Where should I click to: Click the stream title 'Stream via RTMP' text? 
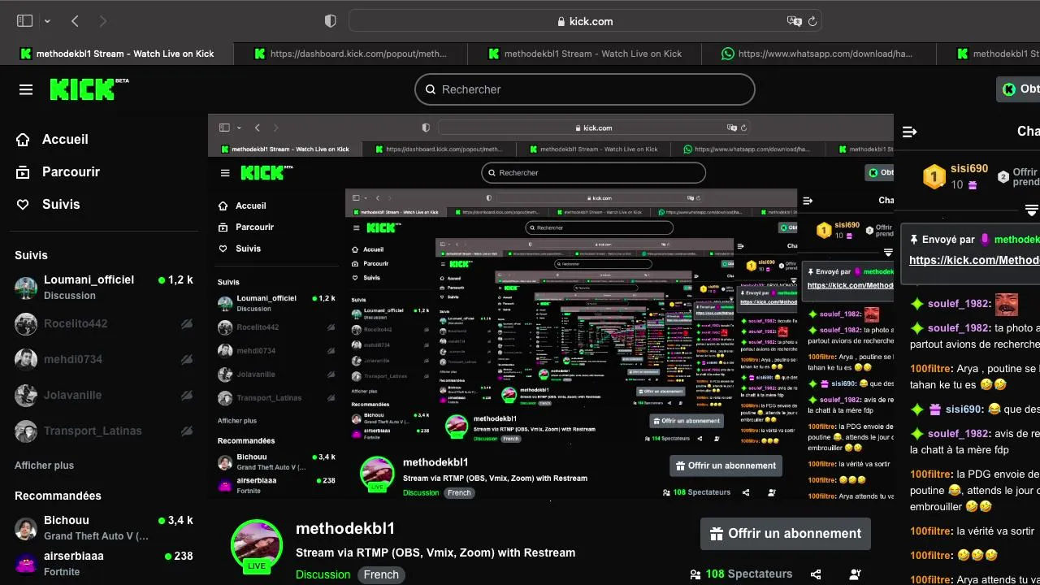435,552
